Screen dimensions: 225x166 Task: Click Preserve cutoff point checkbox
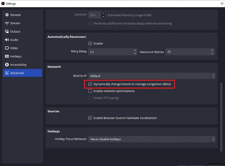tap(90, 23)
